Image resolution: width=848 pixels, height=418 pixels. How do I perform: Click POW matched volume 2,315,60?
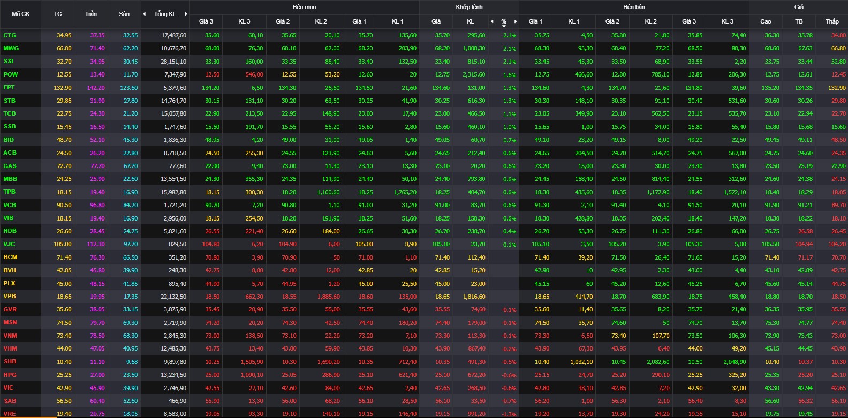[x=474, y=75]
